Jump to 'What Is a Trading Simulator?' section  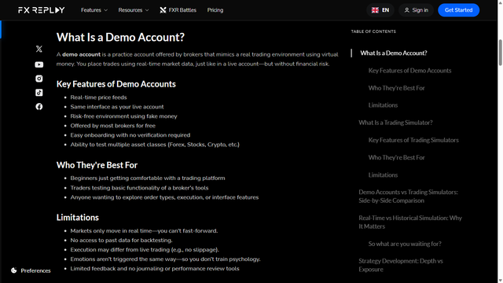point(395,123)
